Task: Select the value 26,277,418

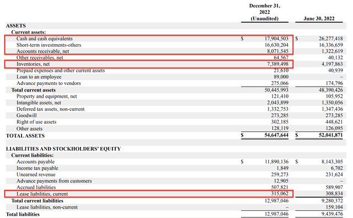Action: [x=331, y=39]
